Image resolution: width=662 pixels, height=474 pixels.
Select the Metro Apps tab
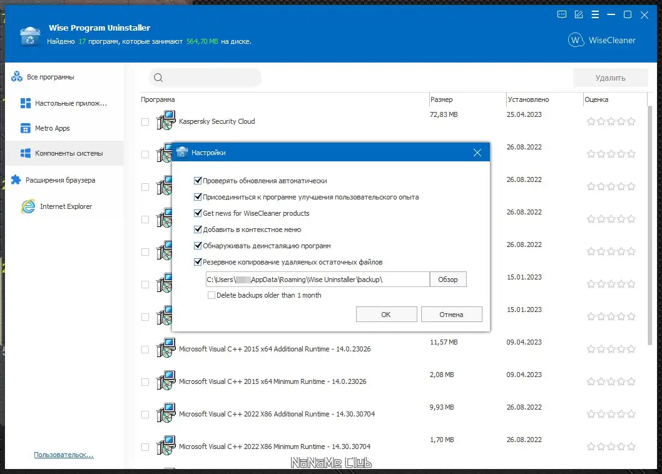52,128
